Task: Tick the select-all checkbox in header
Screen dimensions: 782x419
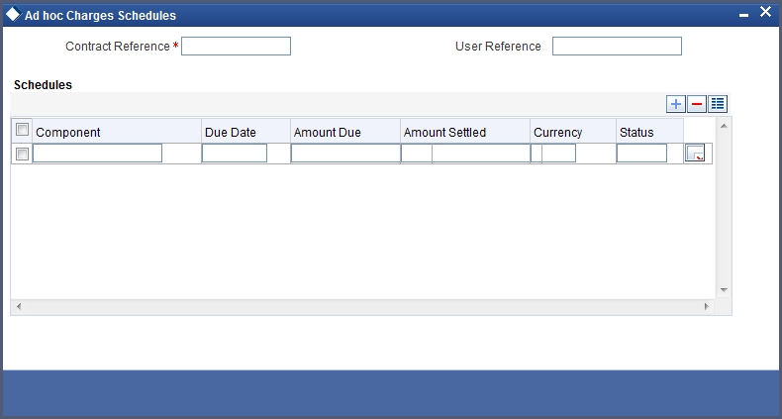Action: point(22,129)
